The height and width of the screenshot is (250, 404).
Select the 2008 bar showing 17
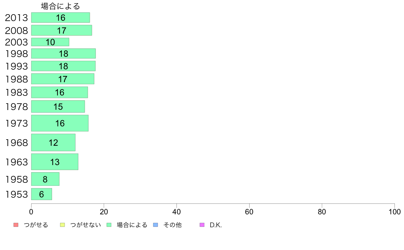[x=62, y=30]
